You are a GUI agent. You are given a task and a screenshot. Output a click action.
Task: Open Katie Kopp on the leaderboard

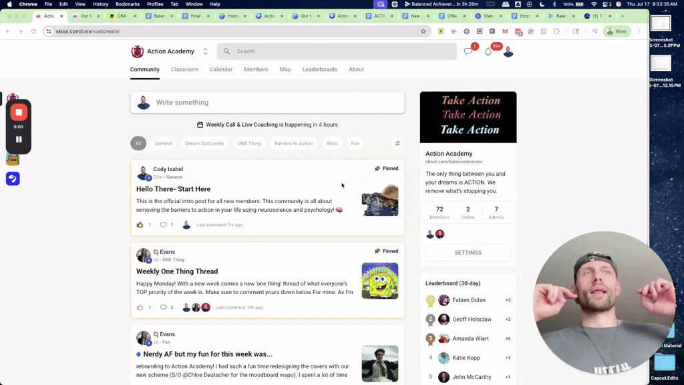466,358
